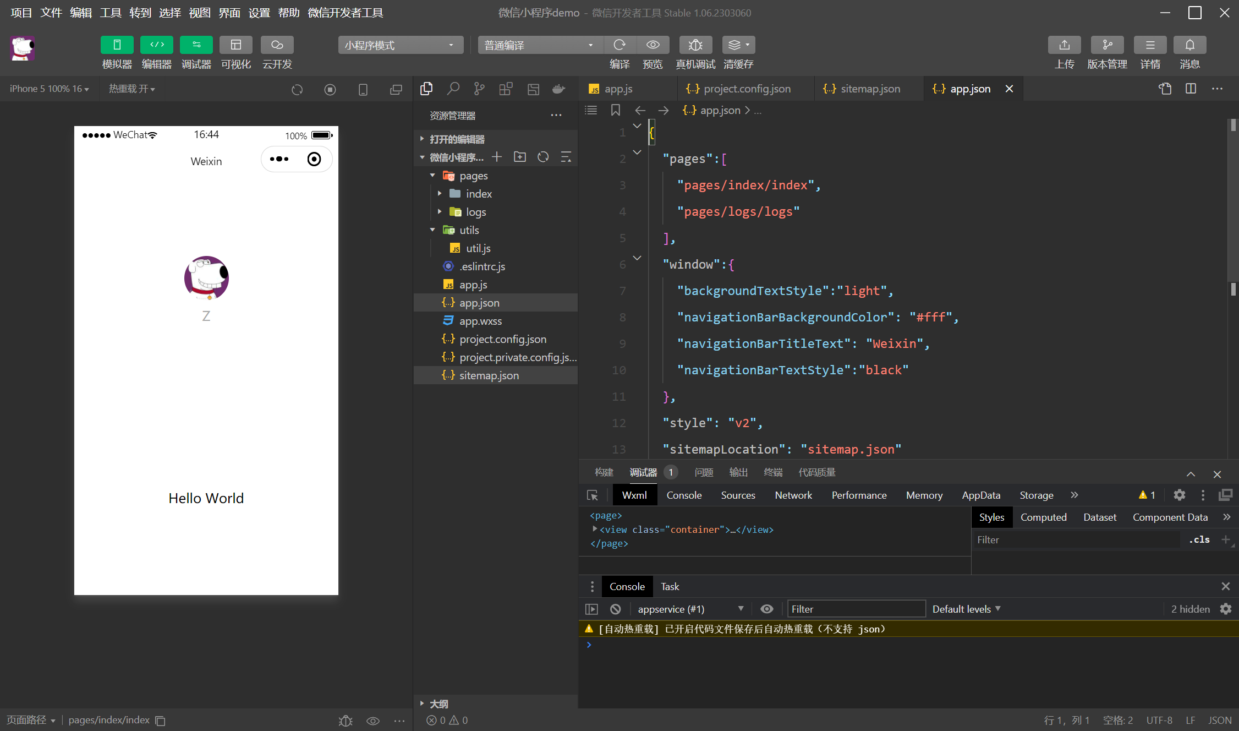The width and height of the screenshot is (1239, 731).
Task: Open the 小程序模式 mode dropdown
Action: 400,45
